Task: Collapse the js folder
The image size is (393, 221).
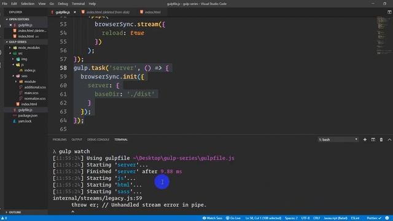Action: pos(22,64)
